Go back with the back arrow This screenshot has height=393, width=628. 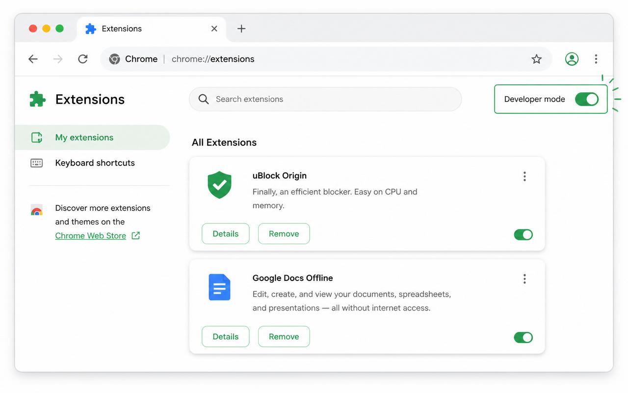click(x=33, y=59)
